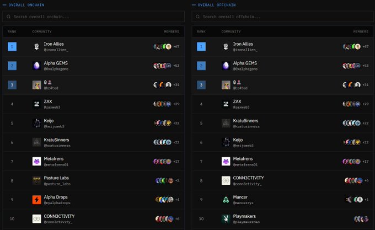Open KratuSinners logo in Onchain table

(x=36, y=142)
